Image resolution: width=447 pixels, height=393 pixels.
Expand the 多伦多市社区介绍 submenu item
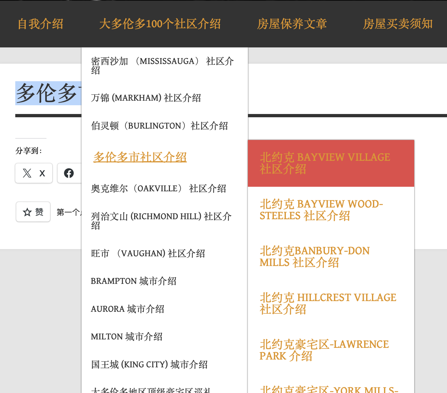[x=140, y=157]
